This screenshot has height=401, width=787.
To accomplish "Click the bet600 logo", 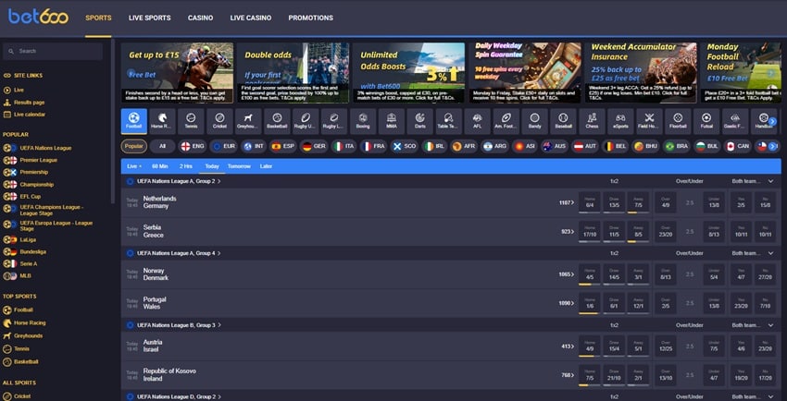I will pos(38,17).
